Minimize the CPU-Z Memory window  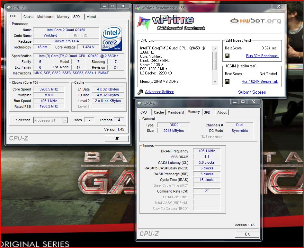235,102
